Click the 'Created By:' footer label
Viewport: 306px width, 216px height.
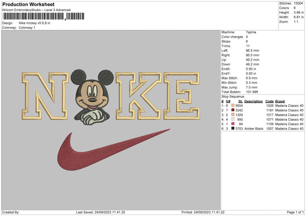(11, 212)
